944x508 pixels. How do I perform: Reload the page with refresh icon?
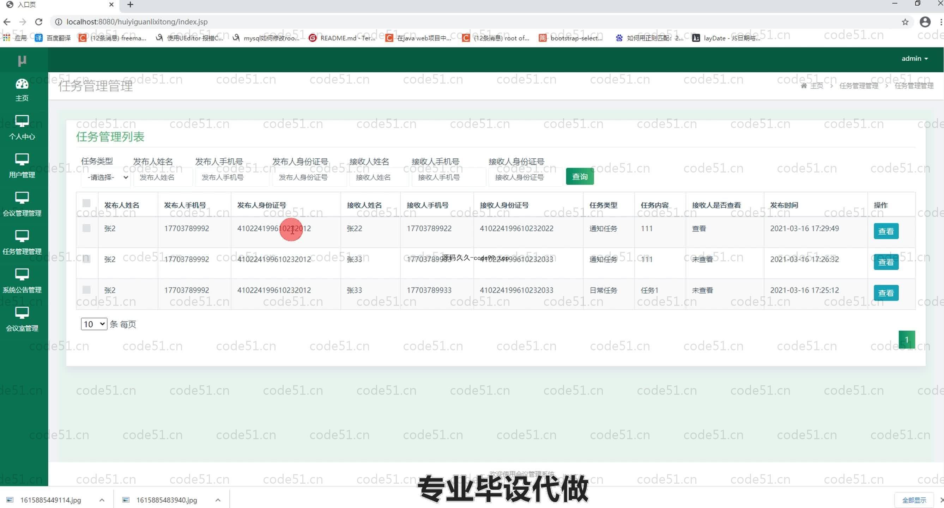click(x=39, y=22)
